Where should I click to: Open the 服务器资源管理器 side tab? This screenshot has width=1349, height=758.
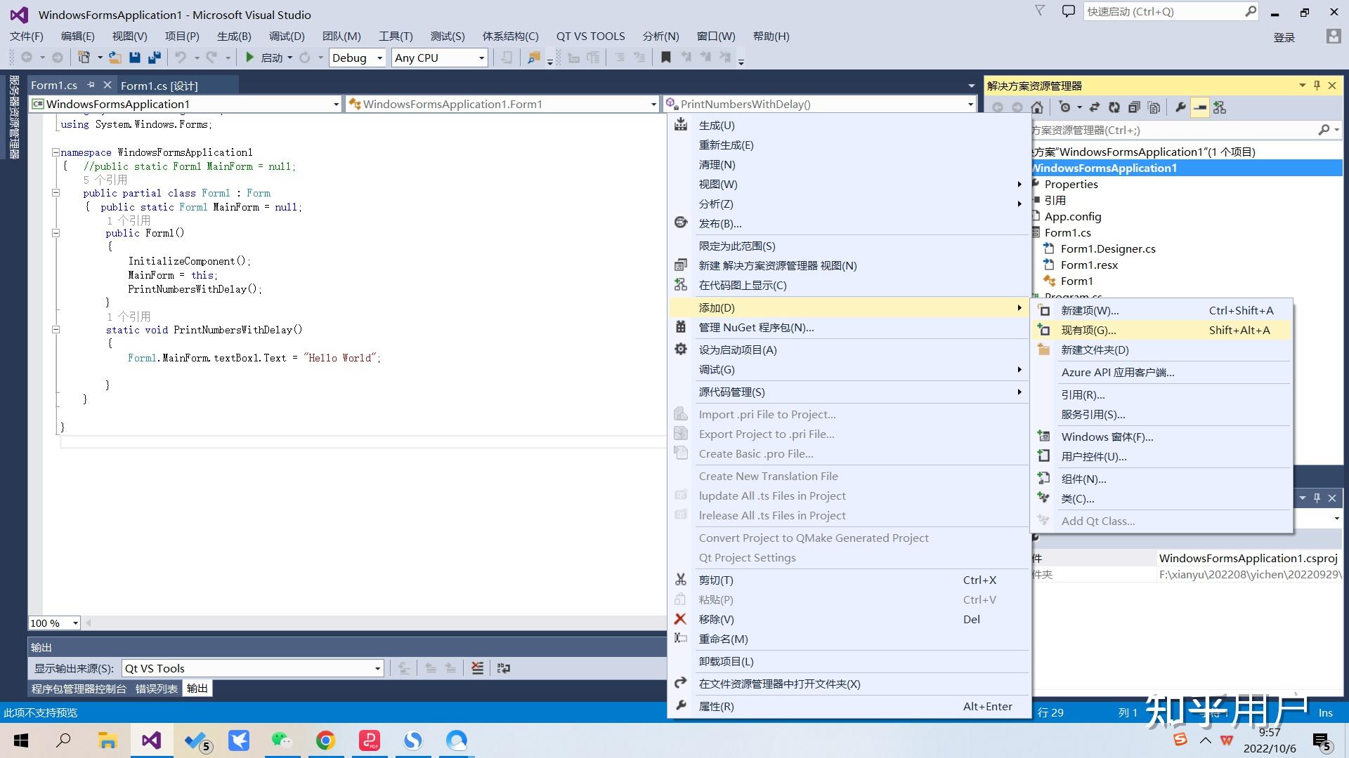tap(13, 117)
